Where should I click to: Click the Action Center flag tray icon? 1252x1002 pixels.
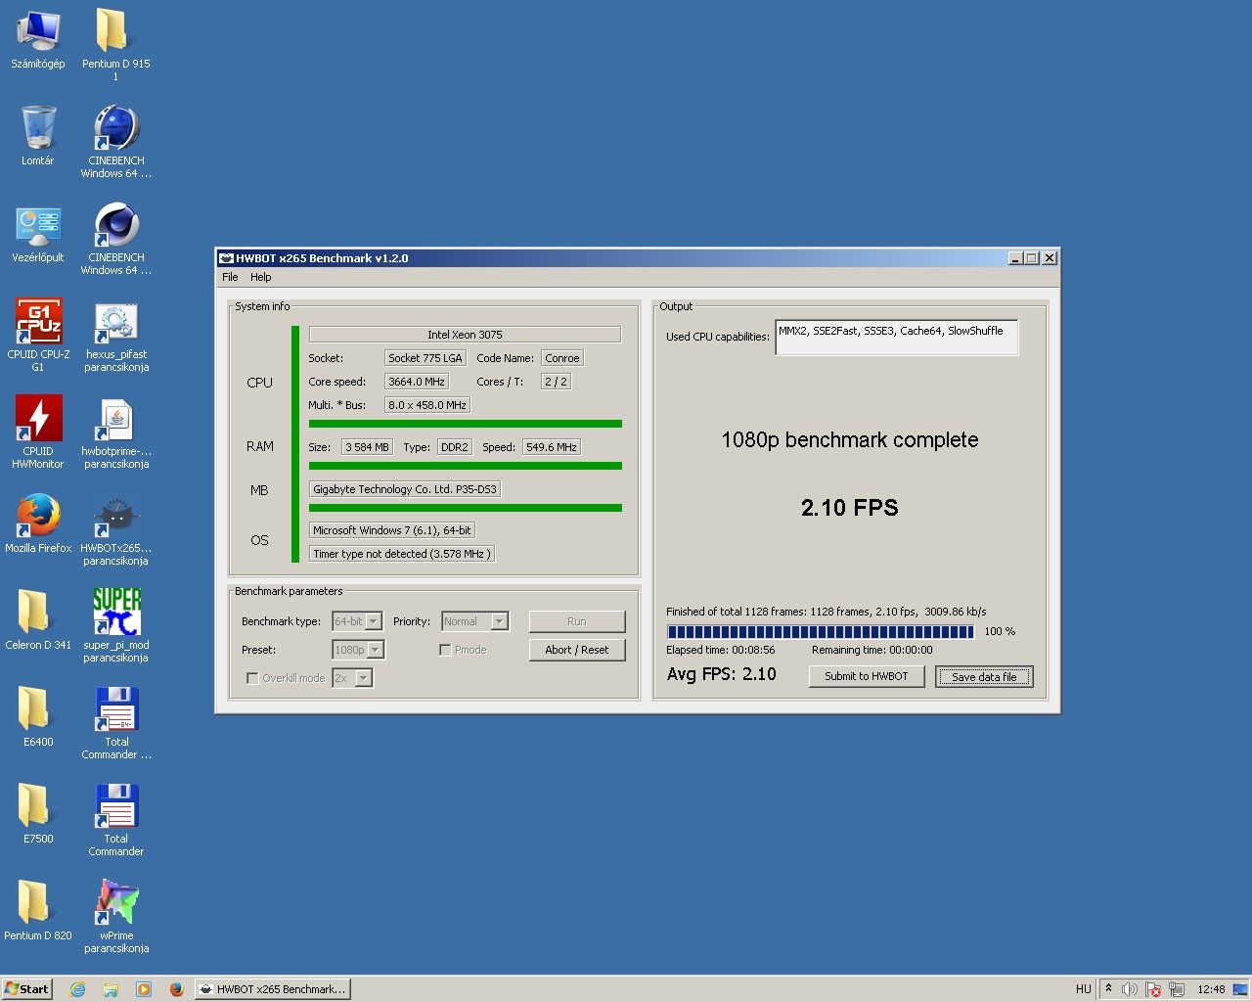point(1153,989)
